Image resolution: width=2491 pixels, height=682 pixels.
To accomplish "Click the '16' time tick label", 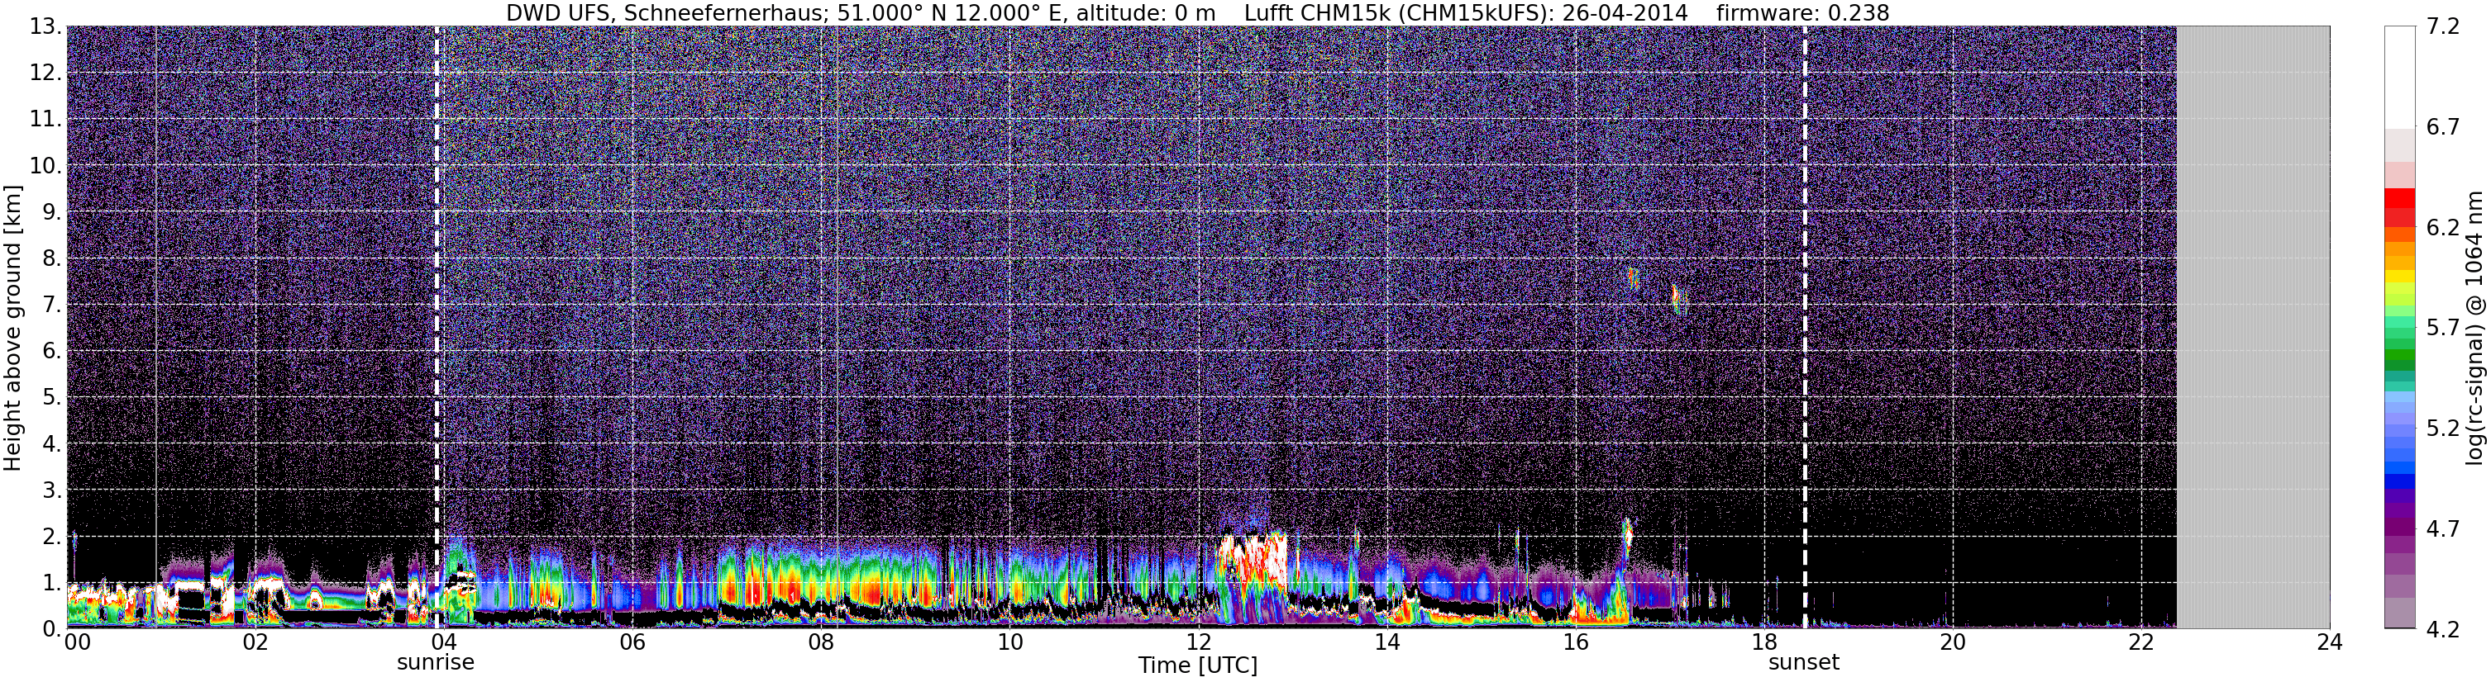I will pos(1575,643).
